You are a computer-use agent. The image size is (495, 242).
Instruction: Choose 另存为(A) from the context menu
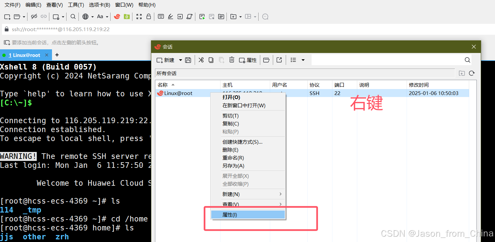pos(248,166)
